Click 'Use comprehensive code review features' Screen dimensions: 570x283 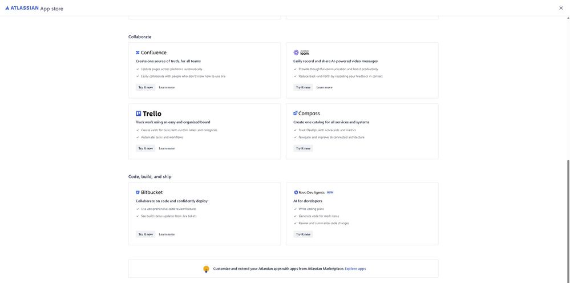coord(169,209)
